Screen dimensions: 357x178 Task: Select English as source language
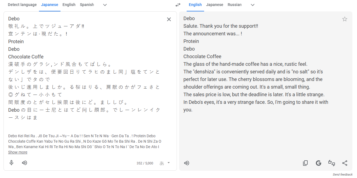tap(69, 5)
